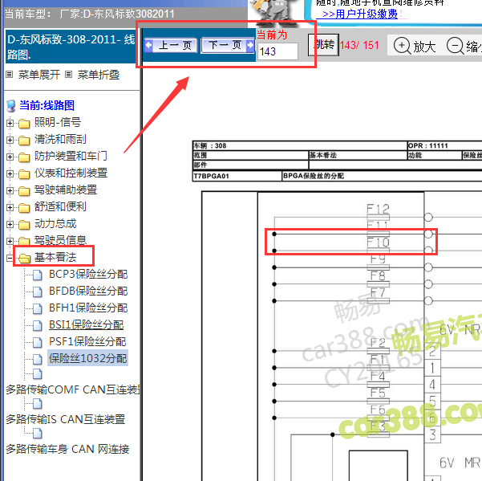Select the 照明-信号 folder icon
This screenshot has width=482, height=481.
[x=24, y=124]
